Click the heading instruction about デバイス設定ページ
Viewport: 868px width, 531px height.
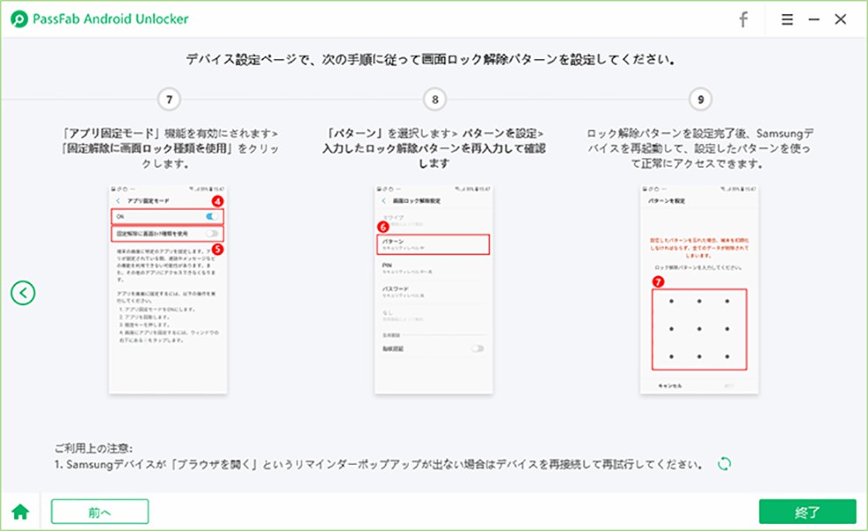430,59
